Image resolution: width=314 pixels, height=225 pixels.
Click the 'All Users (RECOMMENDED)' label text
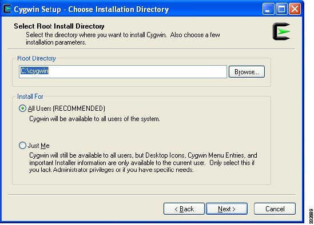pos(66,109)
